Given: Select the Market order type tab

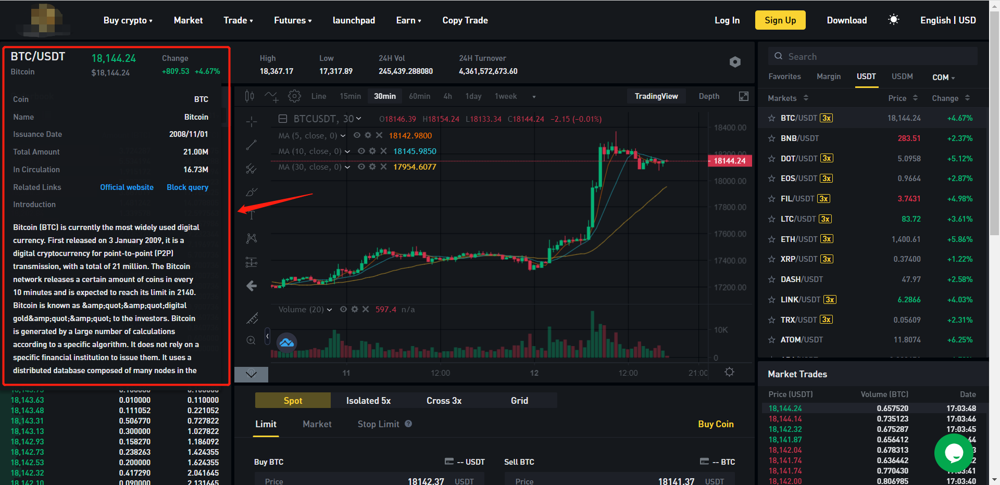Looking at the screenshot, I should pyautogui.click(x=317, y=424).
